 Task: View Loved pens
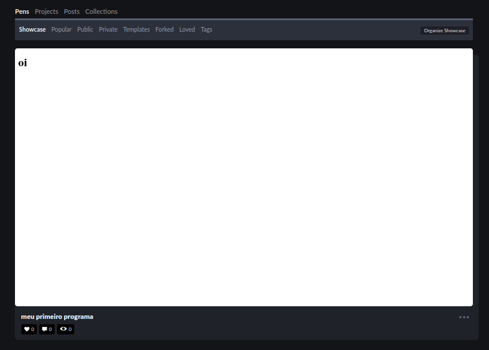(x=187, y=29)
